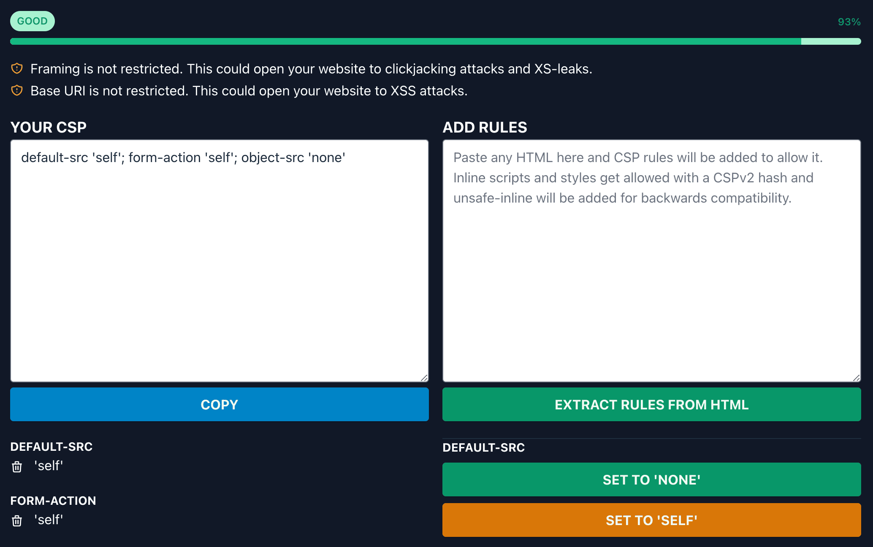
Task: Click the trash icon under FORM-ACTION
Action: (17, 521)
